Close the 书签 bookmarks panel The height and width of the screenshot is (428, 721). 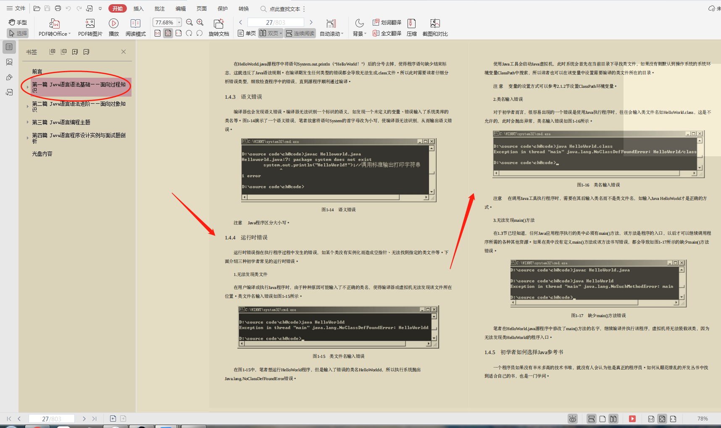pyautogui.click(x=124, y=52)
